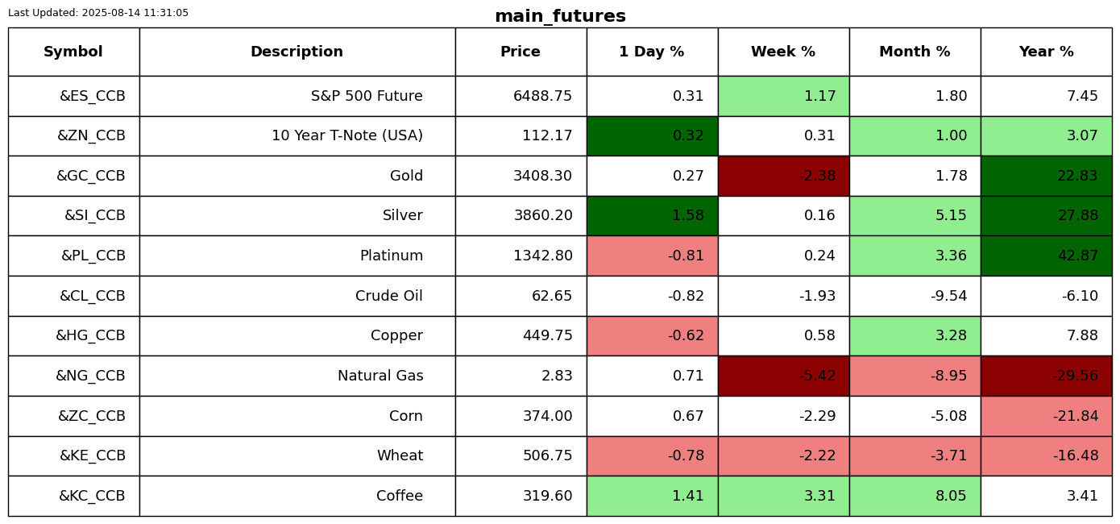Click the main_futures table title
Screen dimensions: 1120x524
[x=560, y=16]
